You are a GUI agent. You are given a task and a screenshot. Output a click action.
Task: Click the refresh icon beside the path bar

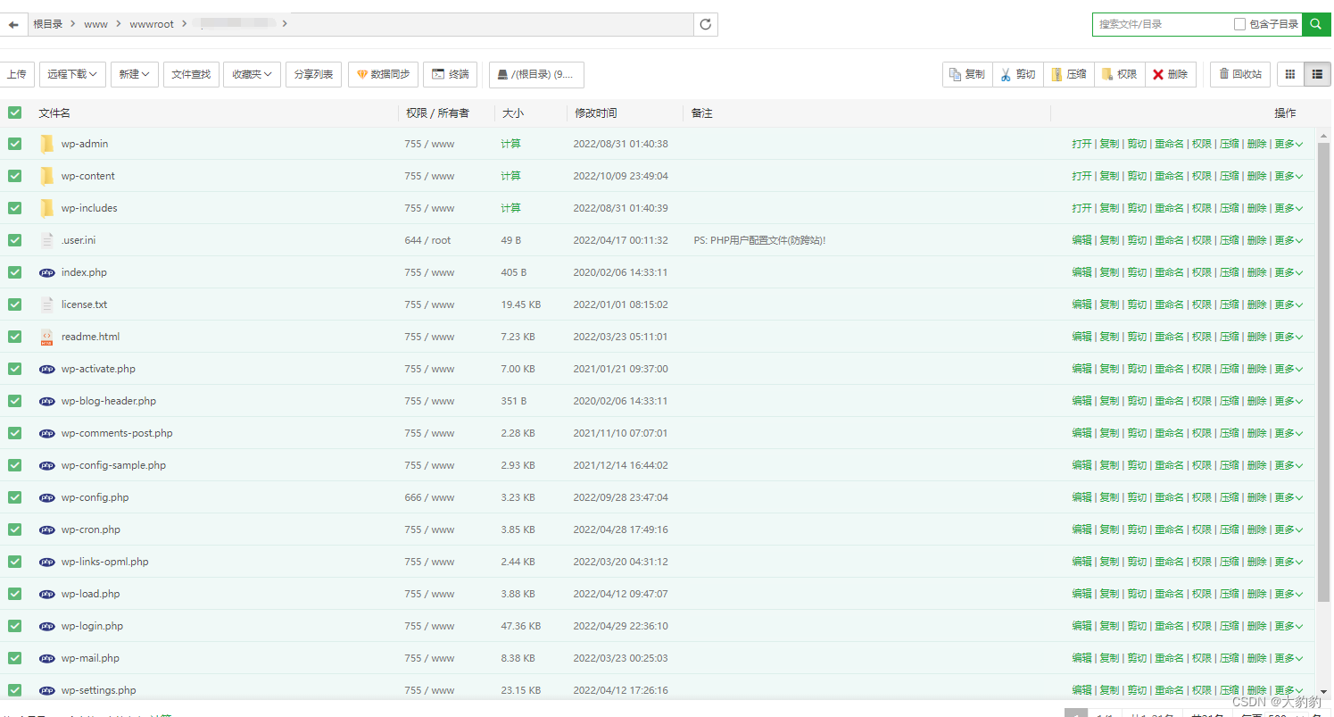pyautogui.click(x=706, y=25)
